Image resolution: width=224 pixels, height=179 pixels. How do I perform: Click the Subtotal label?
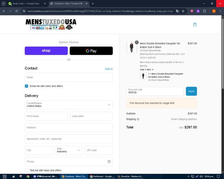(131, 114)
